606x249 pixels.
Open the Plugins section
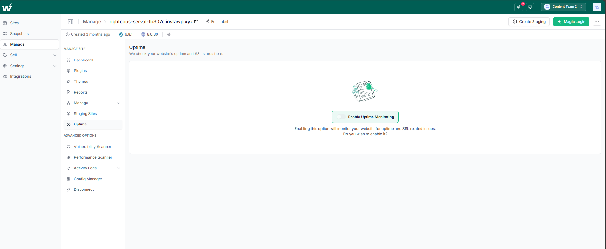[x=93, y=71]
